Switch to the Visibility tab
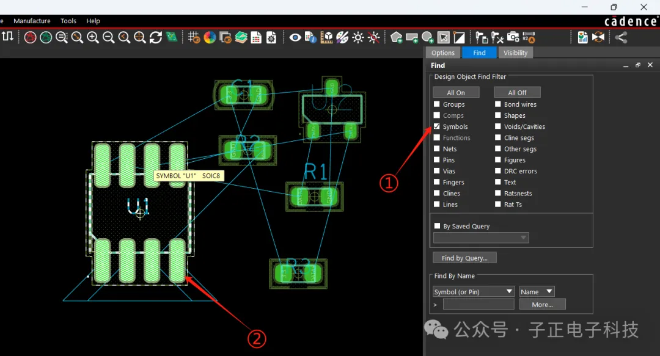 (x=516, y=53)
